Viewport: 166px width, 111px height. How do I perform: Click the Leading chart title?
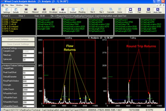(x=69, y=38)
